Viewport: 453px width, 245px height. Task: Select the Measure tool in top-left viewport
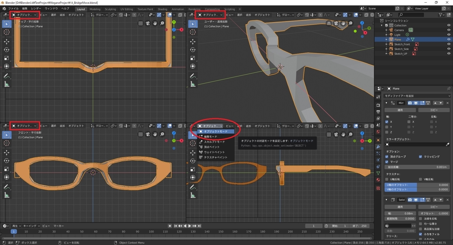6,84
